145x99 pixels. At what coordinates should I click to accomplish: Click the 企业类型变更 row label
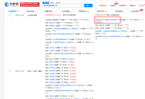[x=32, y=15]
